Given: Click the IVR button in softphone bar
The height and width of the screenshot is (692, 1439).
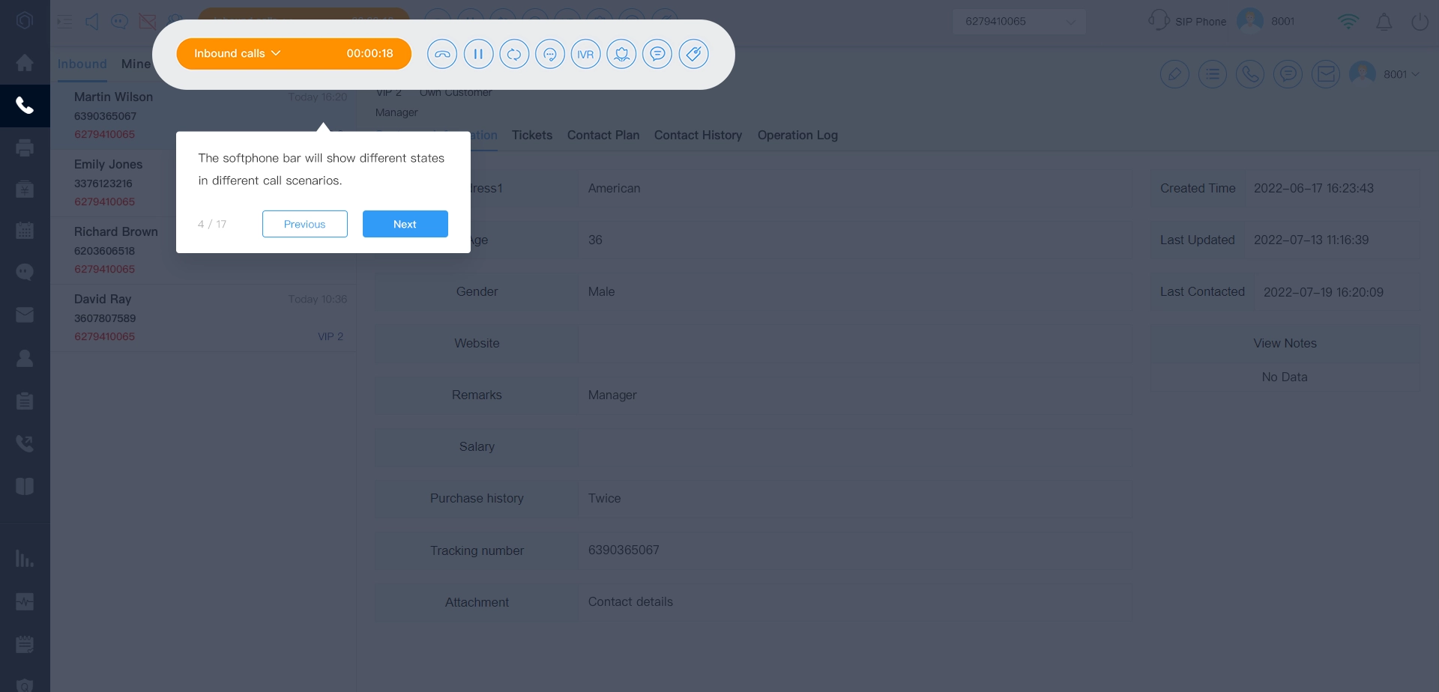Looking at the screenshot, I should (585, 54).
